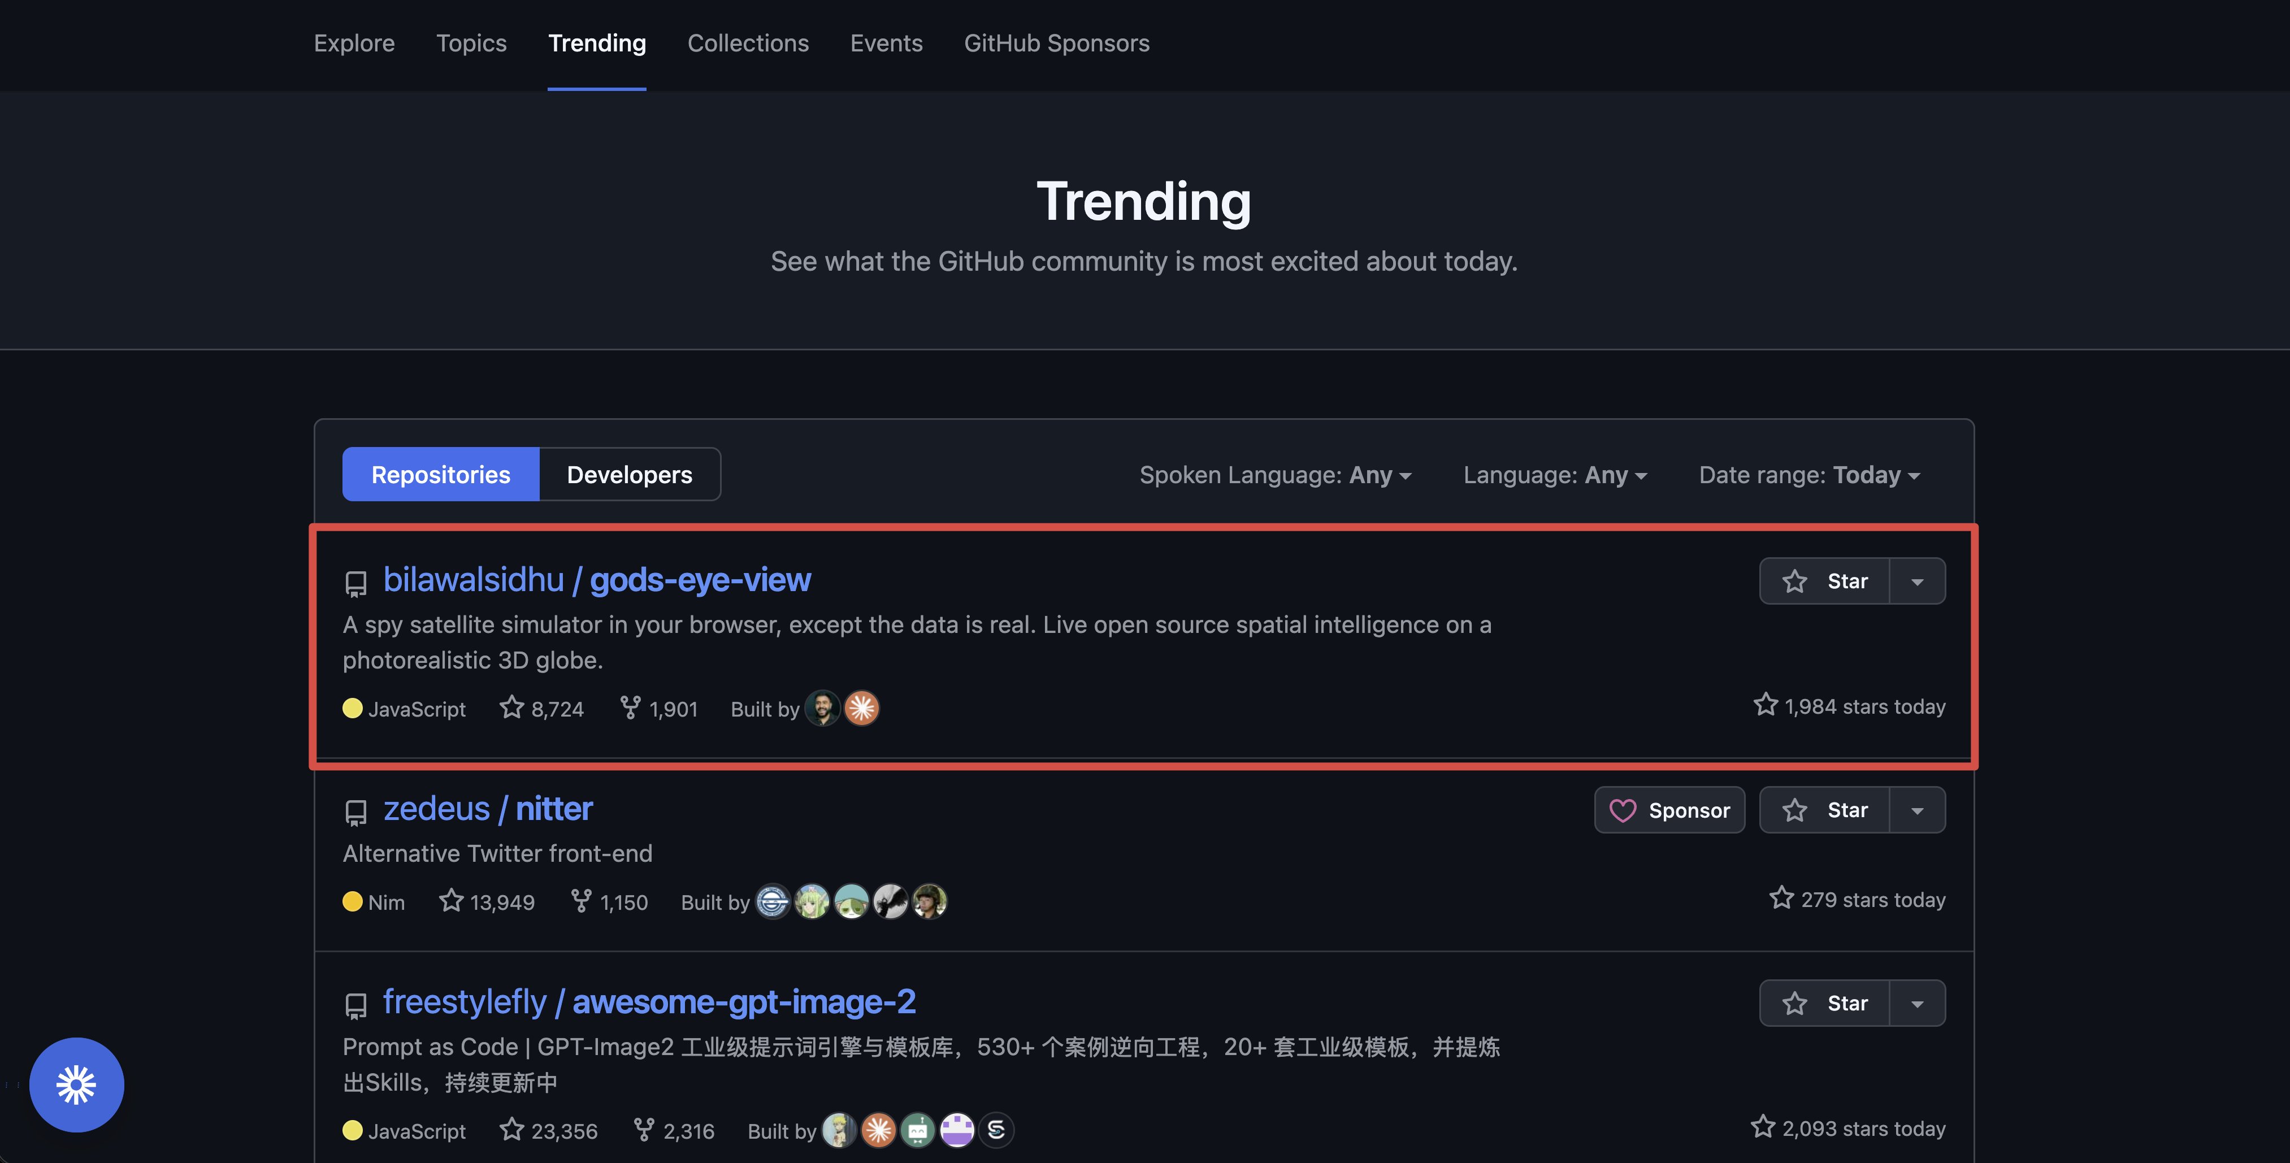
Task: Open the first contributor avatar for awesome-gpt-image-2
Action: (839, 1130)
